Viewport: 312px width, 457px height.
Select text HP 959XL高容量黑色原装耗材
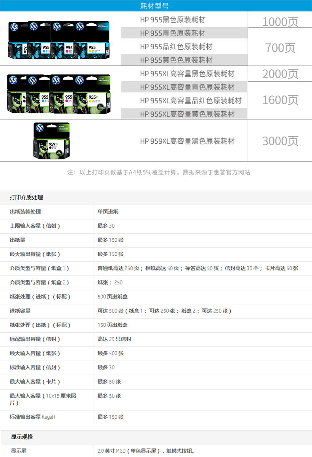[x=187, y=141]
